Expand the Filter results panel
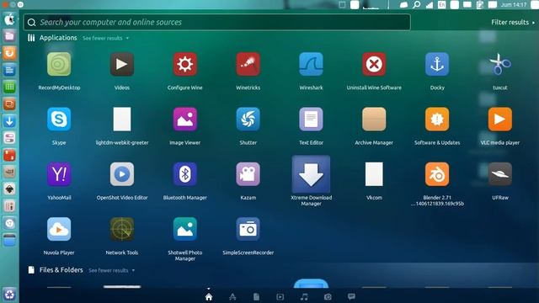Viewport: 539px width, 303px height. [x=513, y=23]
